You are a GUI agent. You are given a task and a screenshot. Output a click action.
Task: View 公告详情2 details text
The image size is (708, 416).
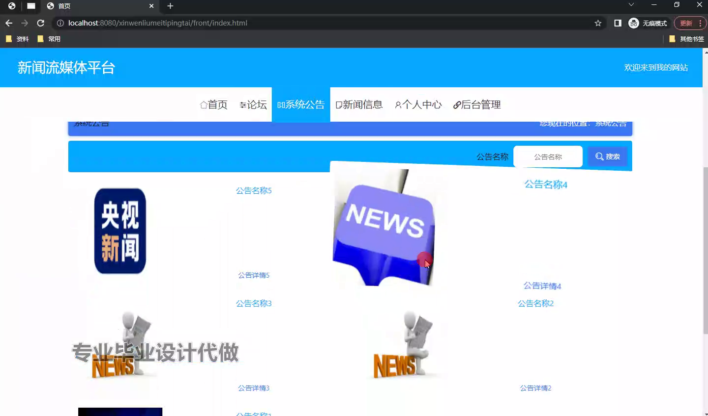click(535, 388)
